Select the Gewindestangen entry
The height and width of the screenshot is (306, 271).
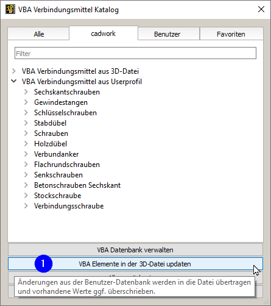click(61, 102)
